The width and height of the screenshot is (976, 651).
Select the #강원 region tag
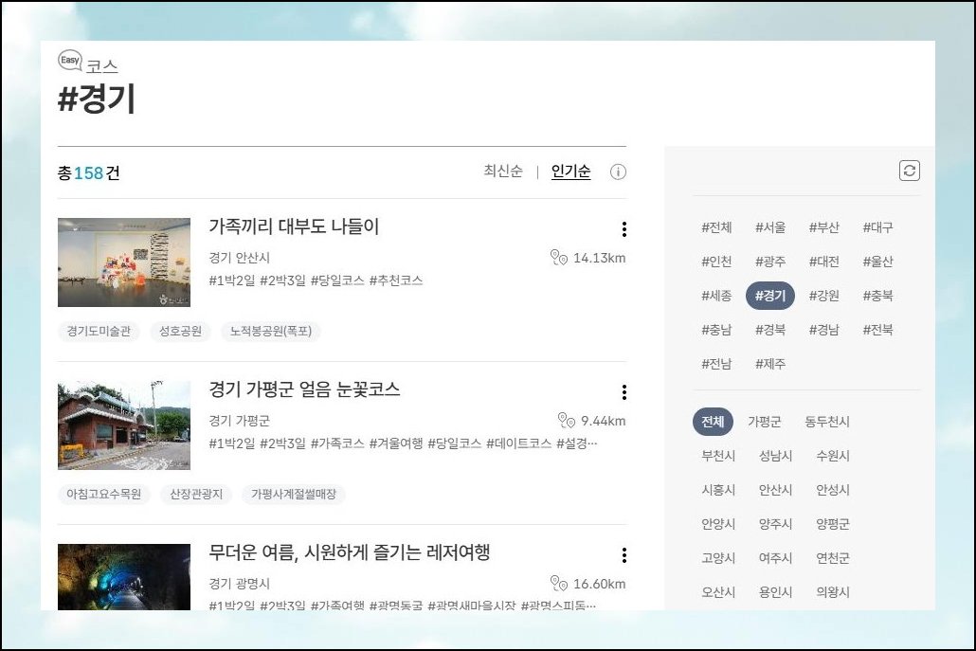824,296
